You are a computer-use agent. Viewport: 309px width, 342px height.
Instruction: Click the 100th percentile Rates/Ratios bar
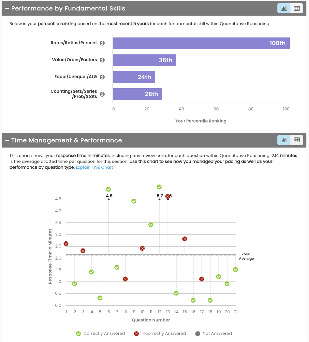pyautogui.click(x=201, y=43)
